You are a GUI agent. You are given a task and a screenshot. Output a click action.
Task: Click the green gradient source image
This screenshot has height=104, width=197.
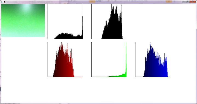click(x=23, y=20)
